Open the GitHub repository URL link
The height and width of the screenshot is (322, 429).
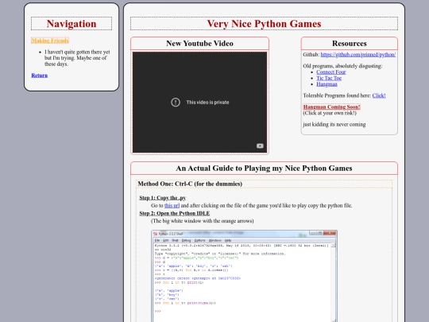point(358,55)
